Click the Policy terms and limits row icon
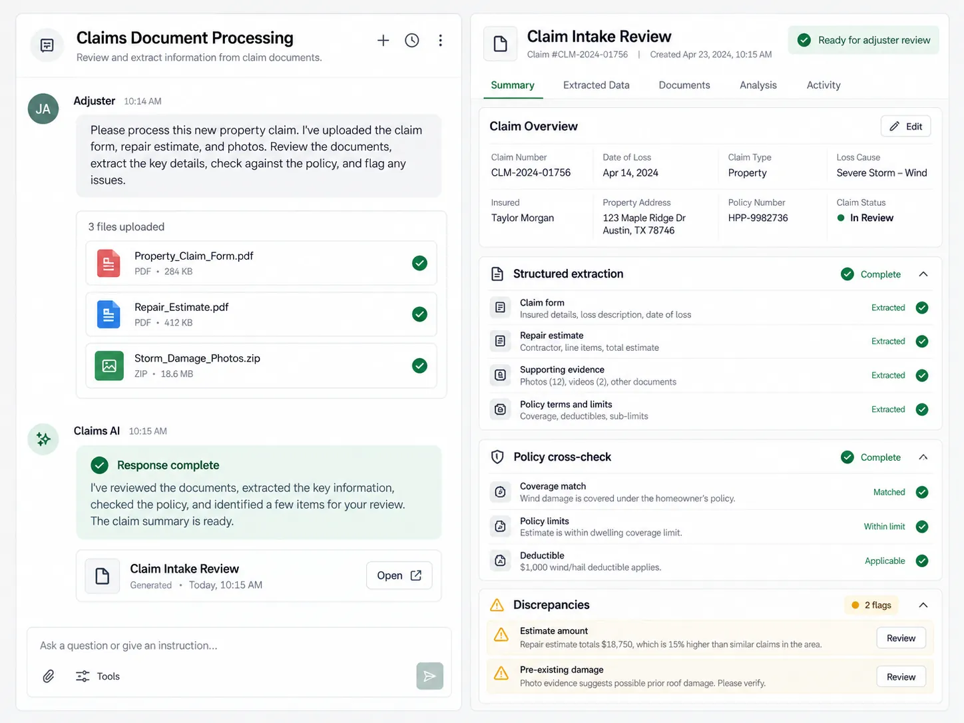The height and width of the screenshot is (723, 964). (x=500, y=409)
